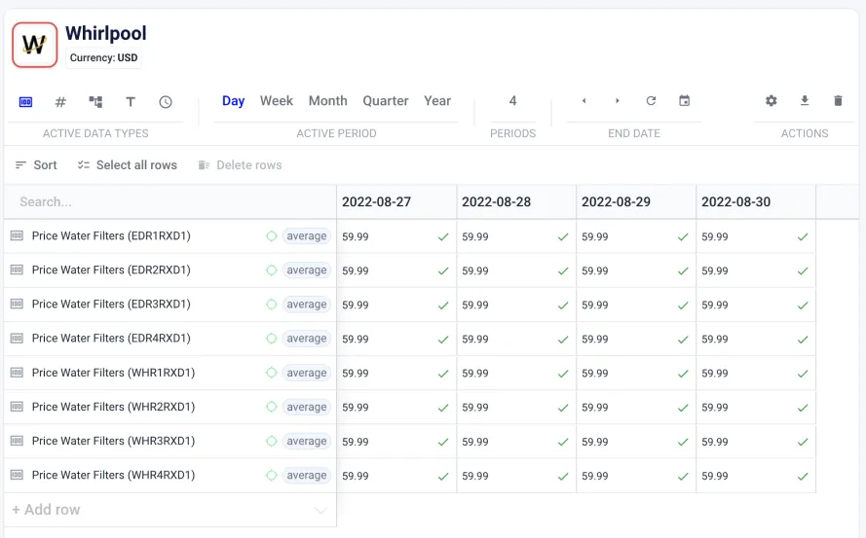Image resolution: width=866 pixels, height=538 pixels.
Task: Switch active period to Quarter
Action: coord(386,101)
